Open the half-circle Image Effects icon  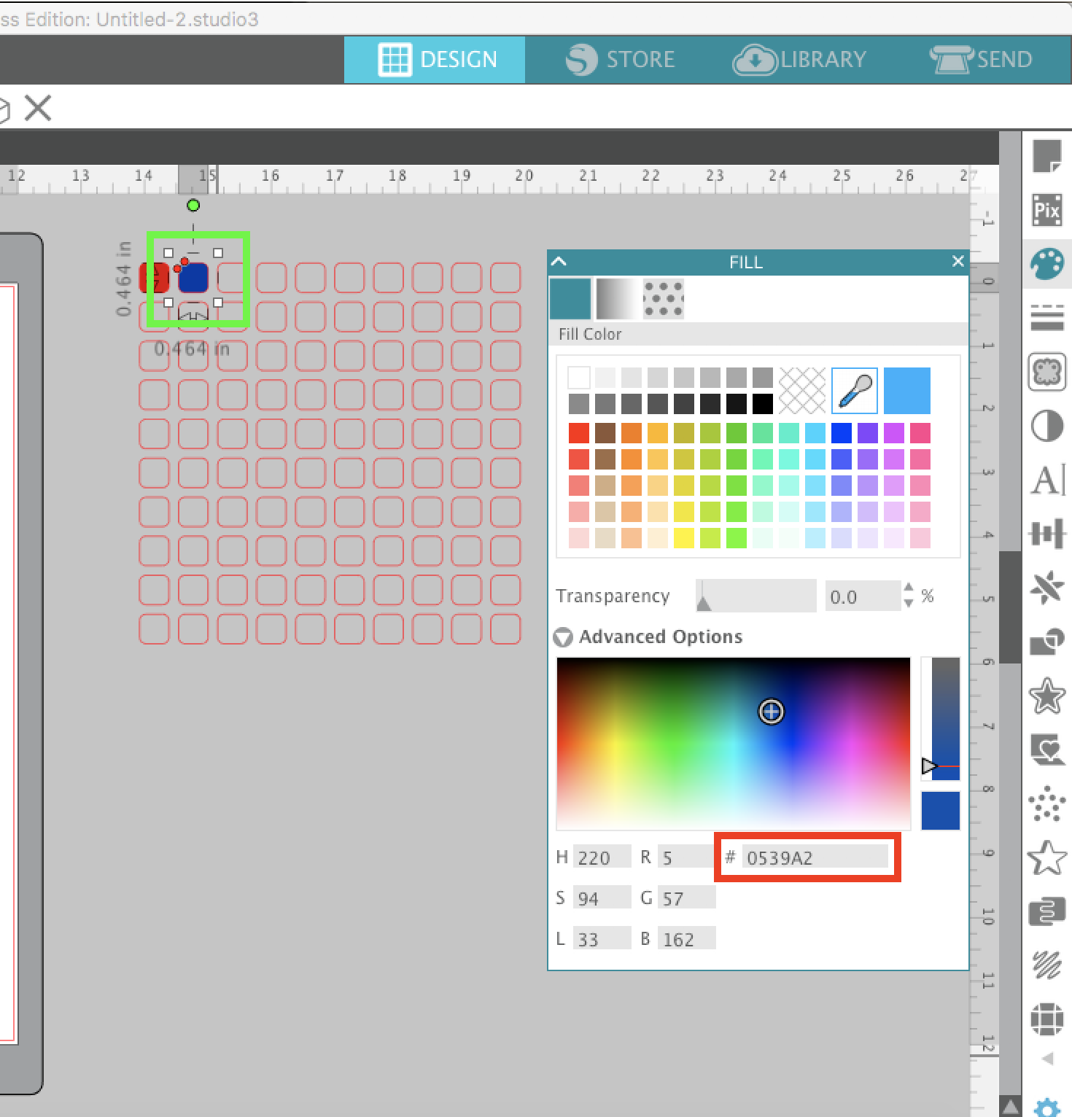pyautogui.click(x=1046, y=426)
